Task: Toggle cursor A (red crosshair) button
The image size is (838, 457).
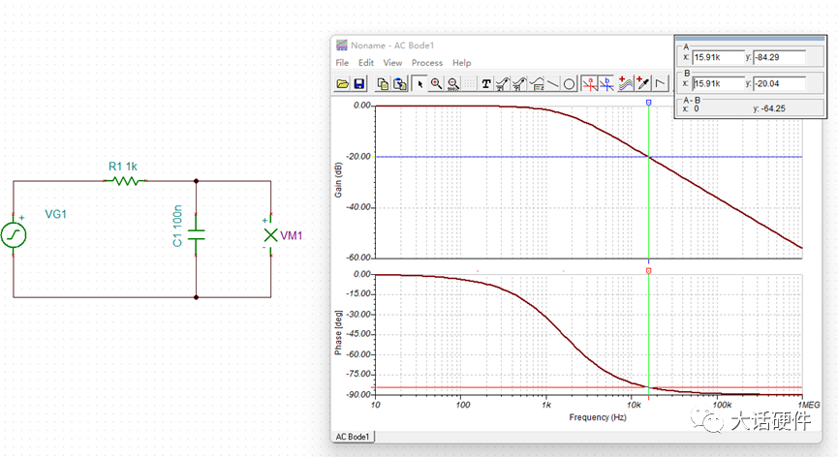Action: [x=590, y=84]
